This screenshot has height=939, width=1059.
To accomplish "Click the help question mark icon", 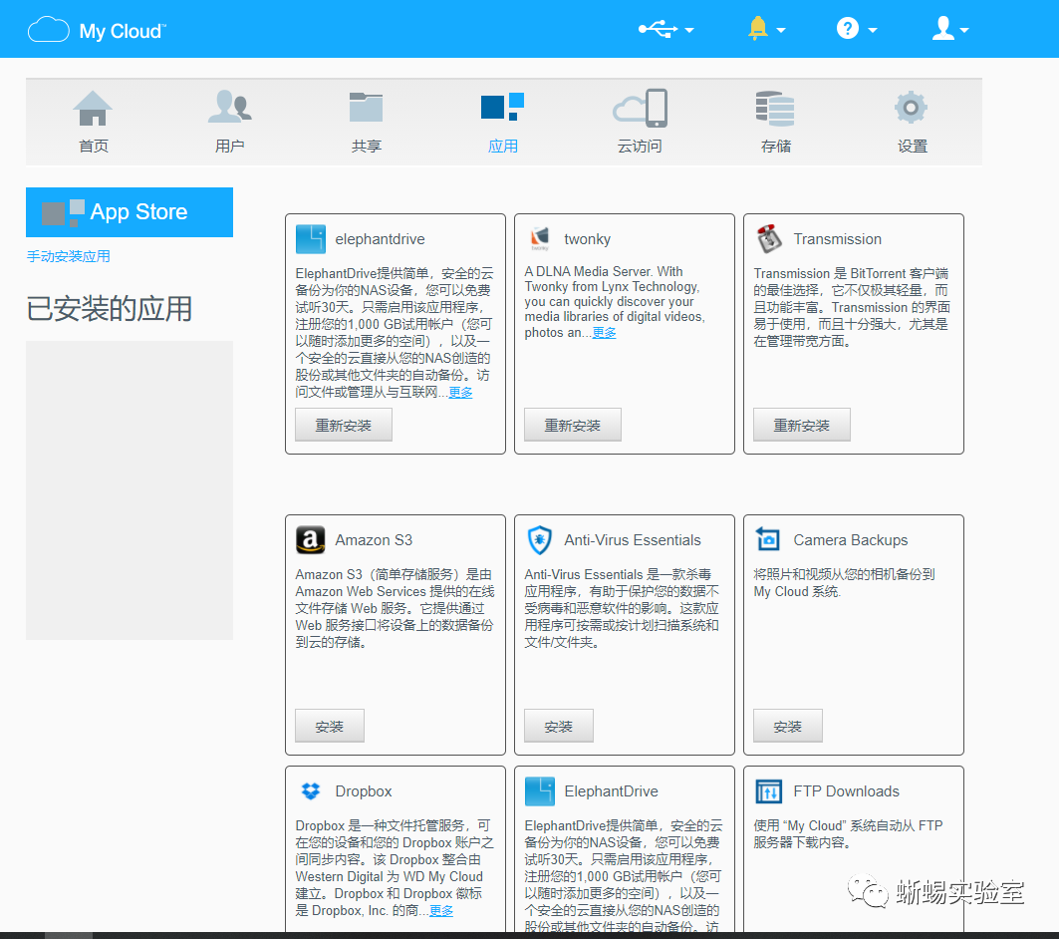I will click(x=847, y=28).
